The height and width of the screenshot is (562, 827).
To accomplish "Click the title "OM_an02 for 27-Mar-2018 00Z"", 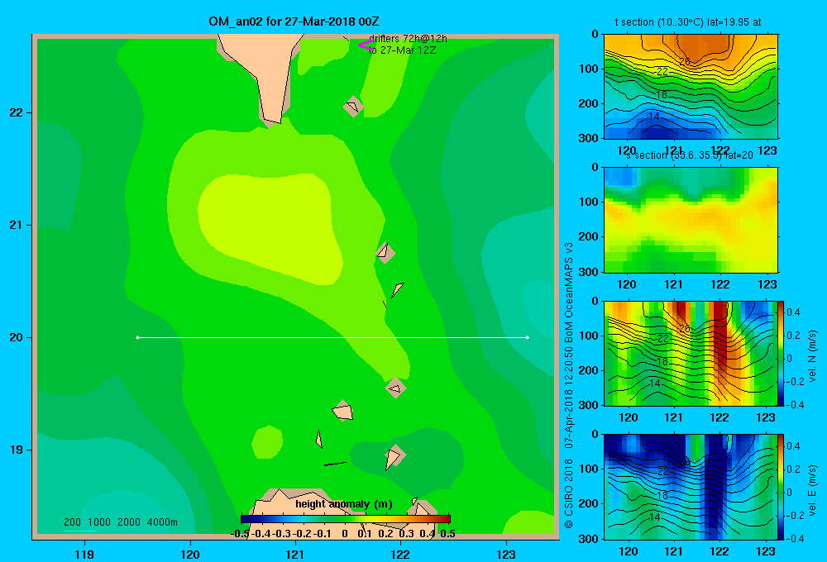I will [x=294, y=21].
